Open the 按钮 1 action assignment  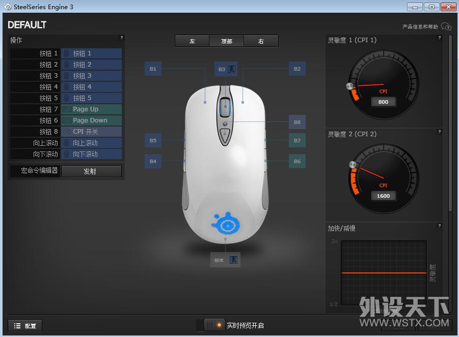(x=91, y=53)
